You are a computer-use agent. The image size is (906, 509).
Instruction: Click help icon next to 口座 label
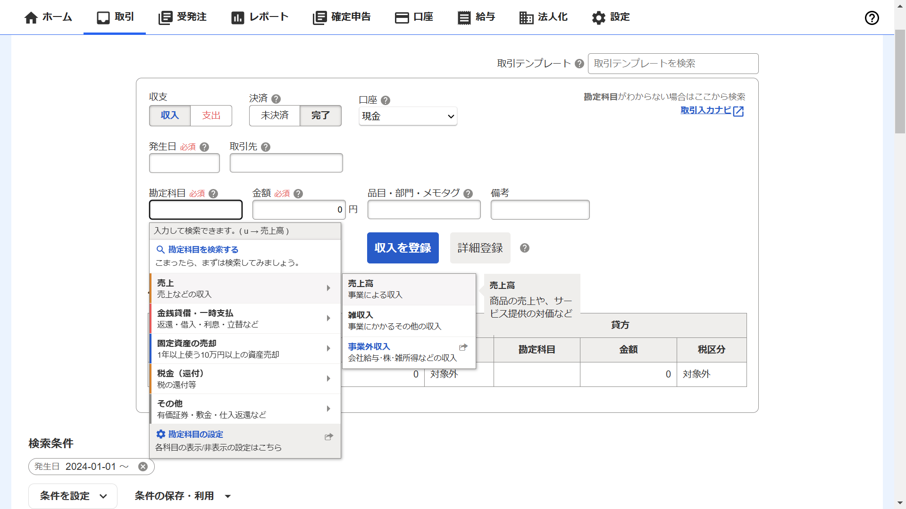386,100
